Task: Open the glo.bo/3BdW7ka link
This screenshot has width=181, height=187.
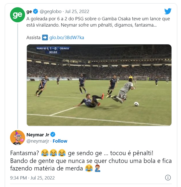Action: 67,37
